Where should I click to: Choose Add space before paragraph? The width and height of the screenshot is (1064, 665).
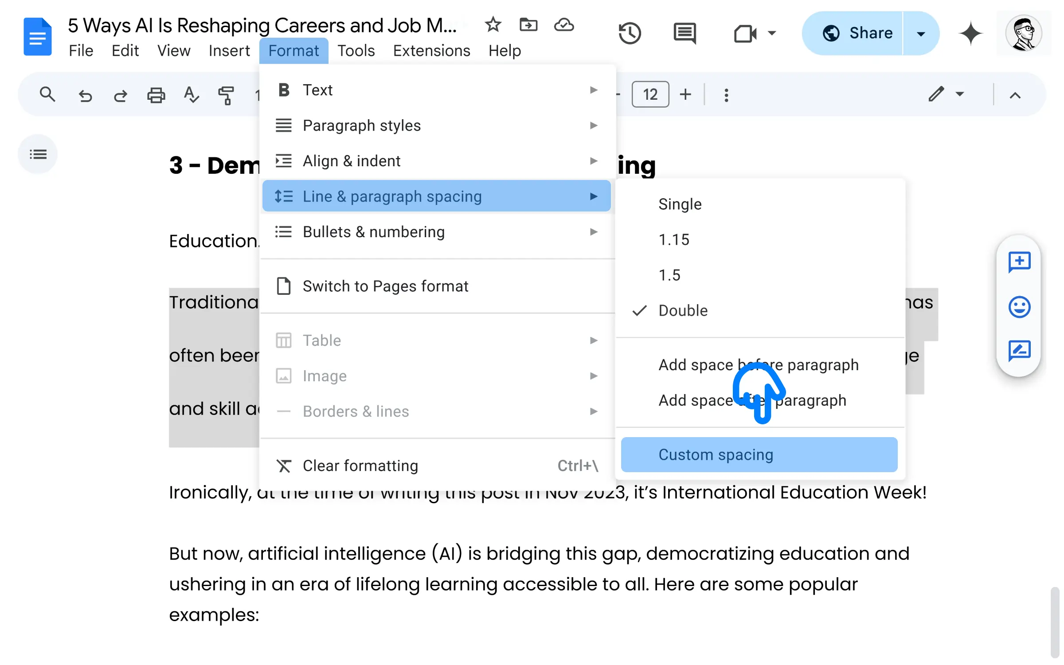pos(760,365)
